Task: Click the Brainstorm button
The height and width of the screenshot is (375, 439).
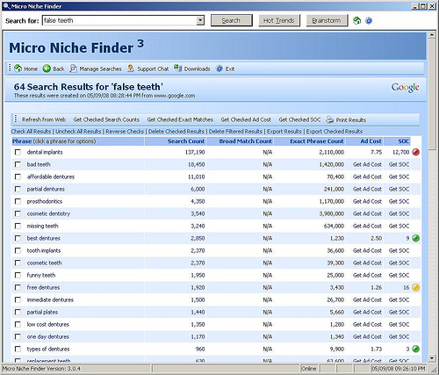Action: click(327, 20)
